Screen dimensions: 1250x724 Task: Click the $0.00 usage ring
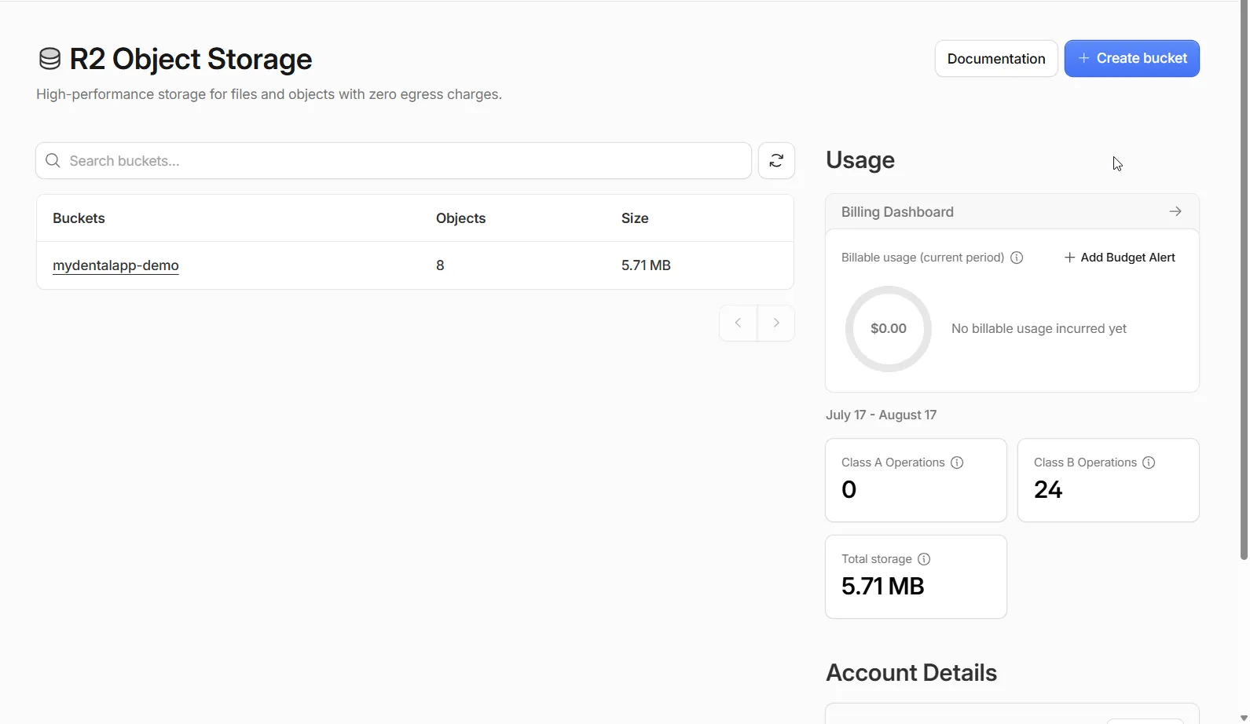(889, 329)
